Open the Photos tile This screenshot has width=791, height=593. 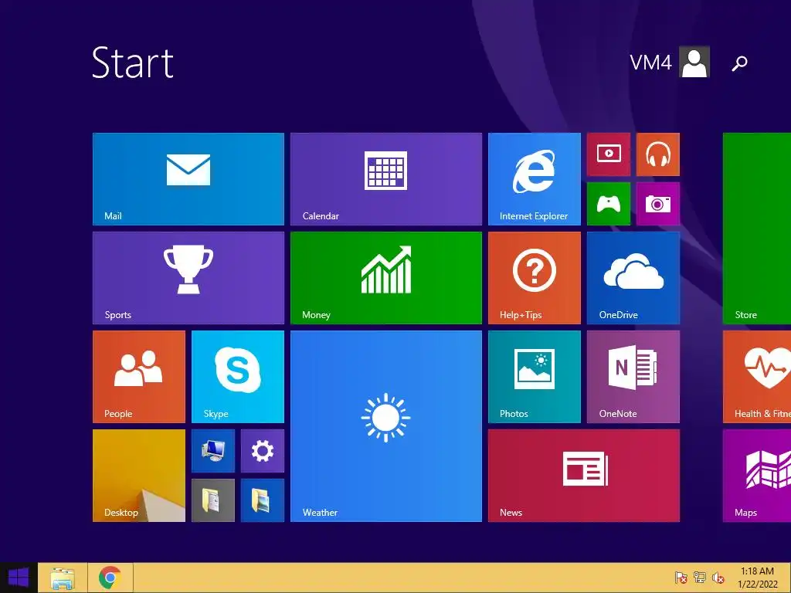[535, 377]
